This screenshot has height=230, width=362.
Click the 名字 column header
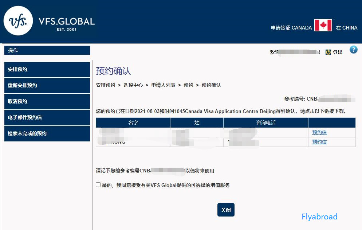coord(133,123)
